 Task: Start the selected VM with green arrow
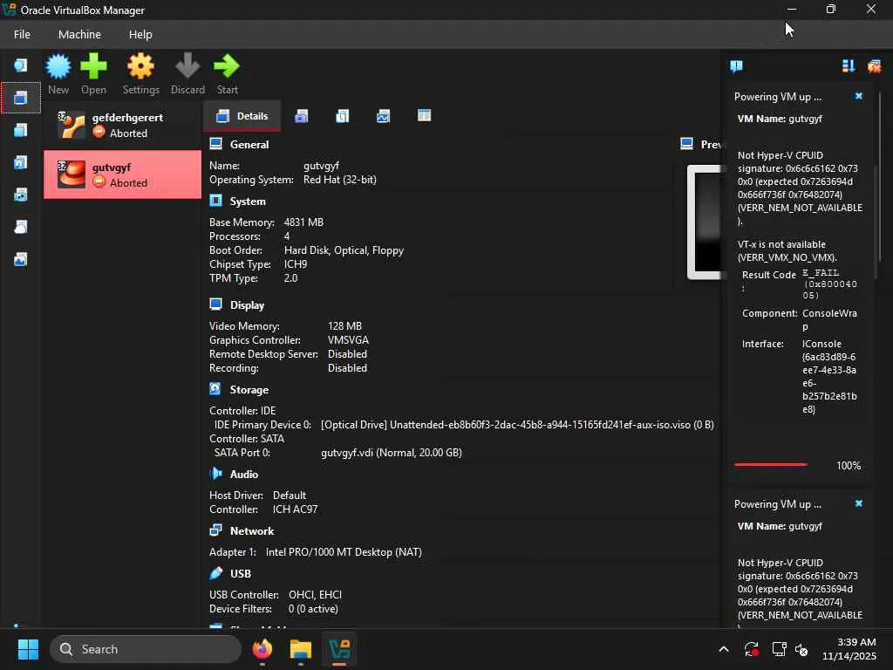227,73
